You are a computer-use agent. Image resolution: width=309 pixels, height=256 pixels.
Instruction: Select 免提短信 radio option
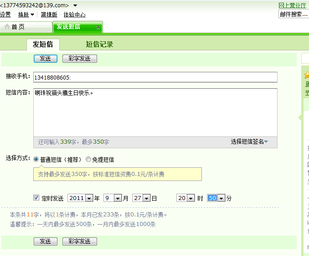coord(88,159)
